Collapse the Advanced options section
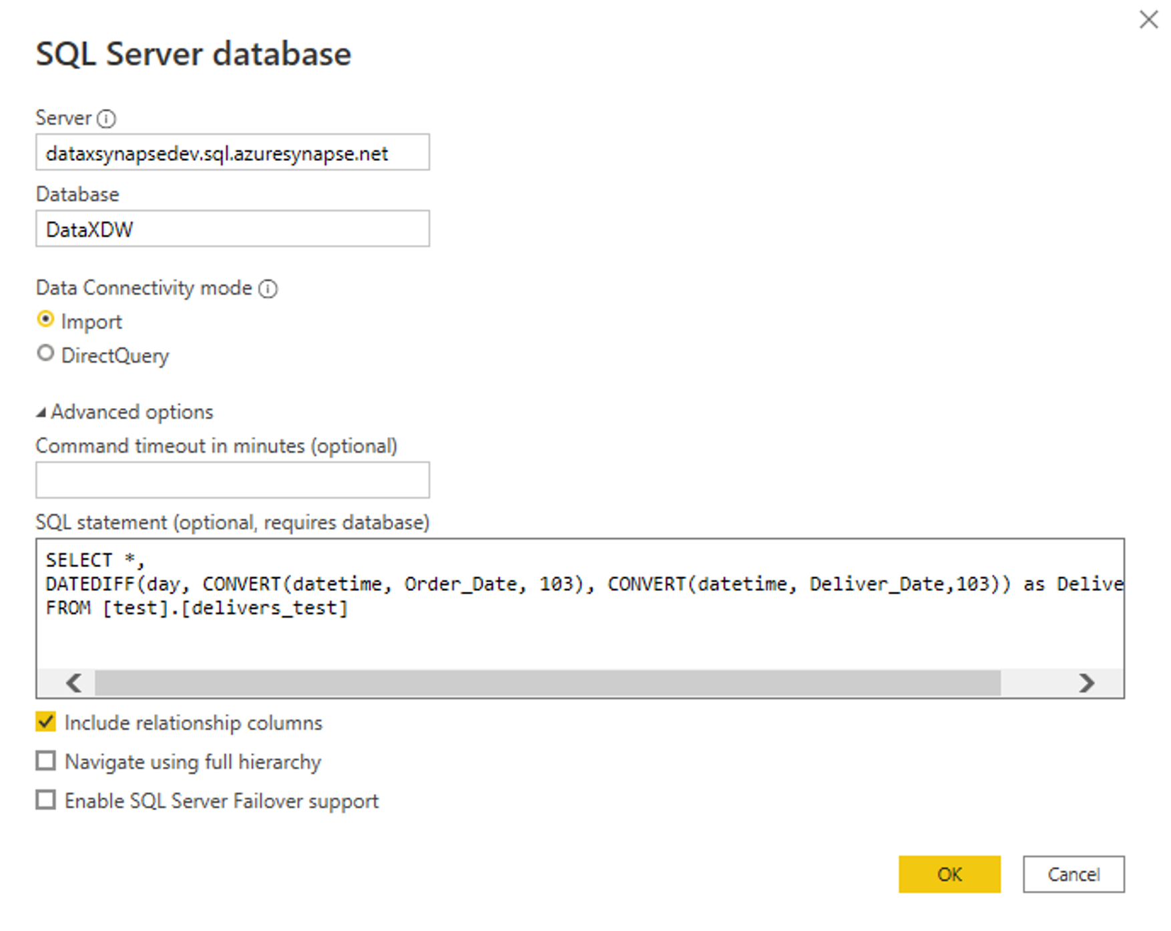1171x931 pixels. [41, 413]
